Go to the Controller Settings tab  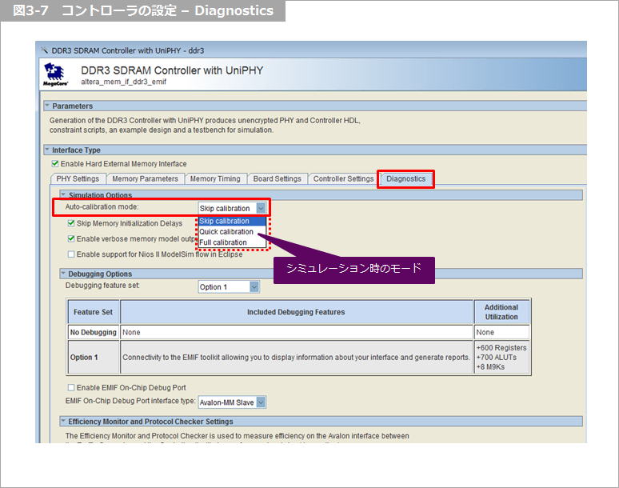coord(343,179)
